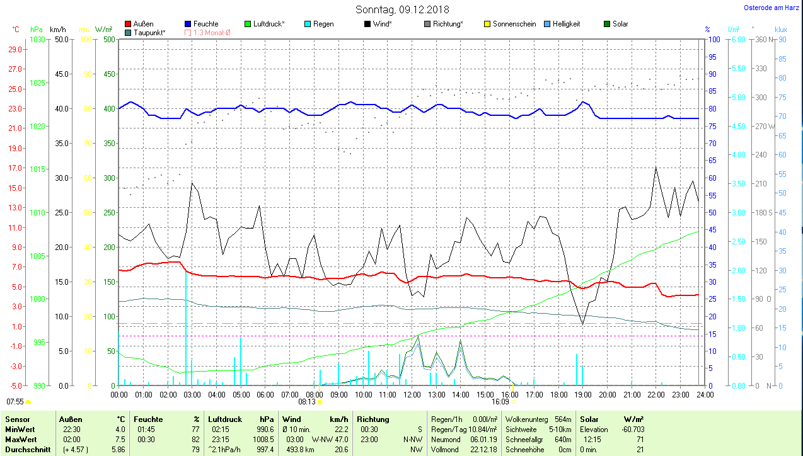Image resolution: width=803 pixels, height=456 pixels.
Task: Click the 08:13 sunrise marker on the timeline
Action: coord(320,401)
